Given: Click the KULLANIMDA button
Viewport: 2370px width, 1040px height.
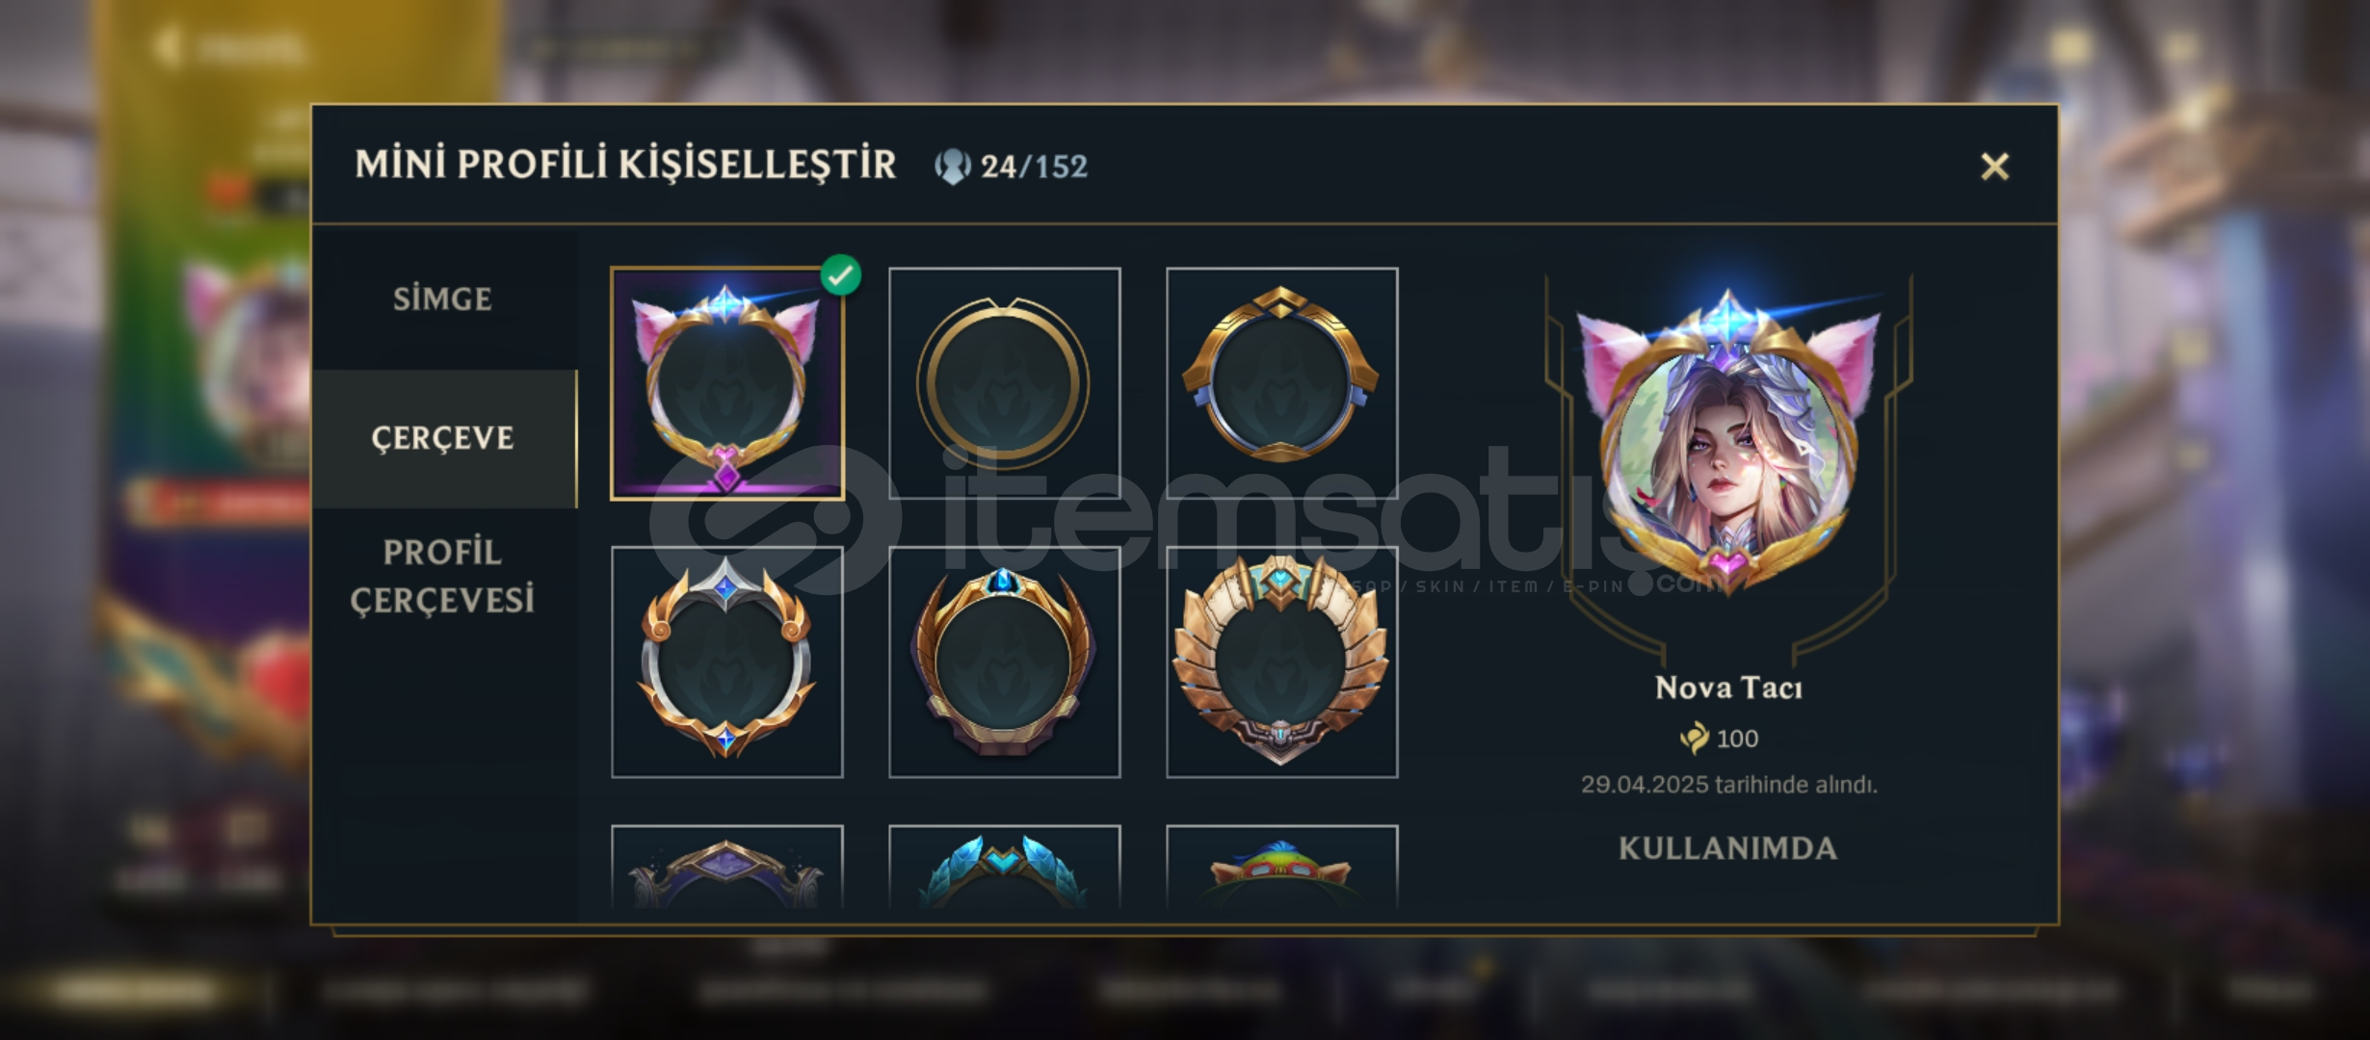Looking at the screenshot, I should click(x=1728, y=848).
